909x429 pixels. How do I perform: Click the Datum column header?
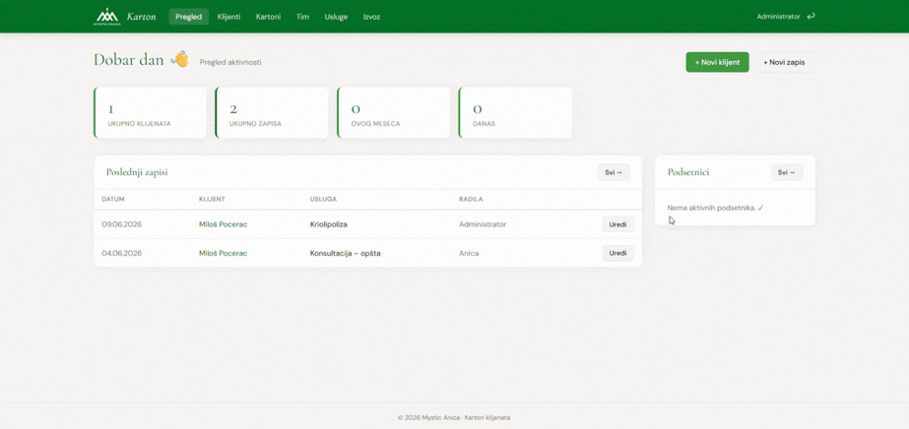point(113,199)
